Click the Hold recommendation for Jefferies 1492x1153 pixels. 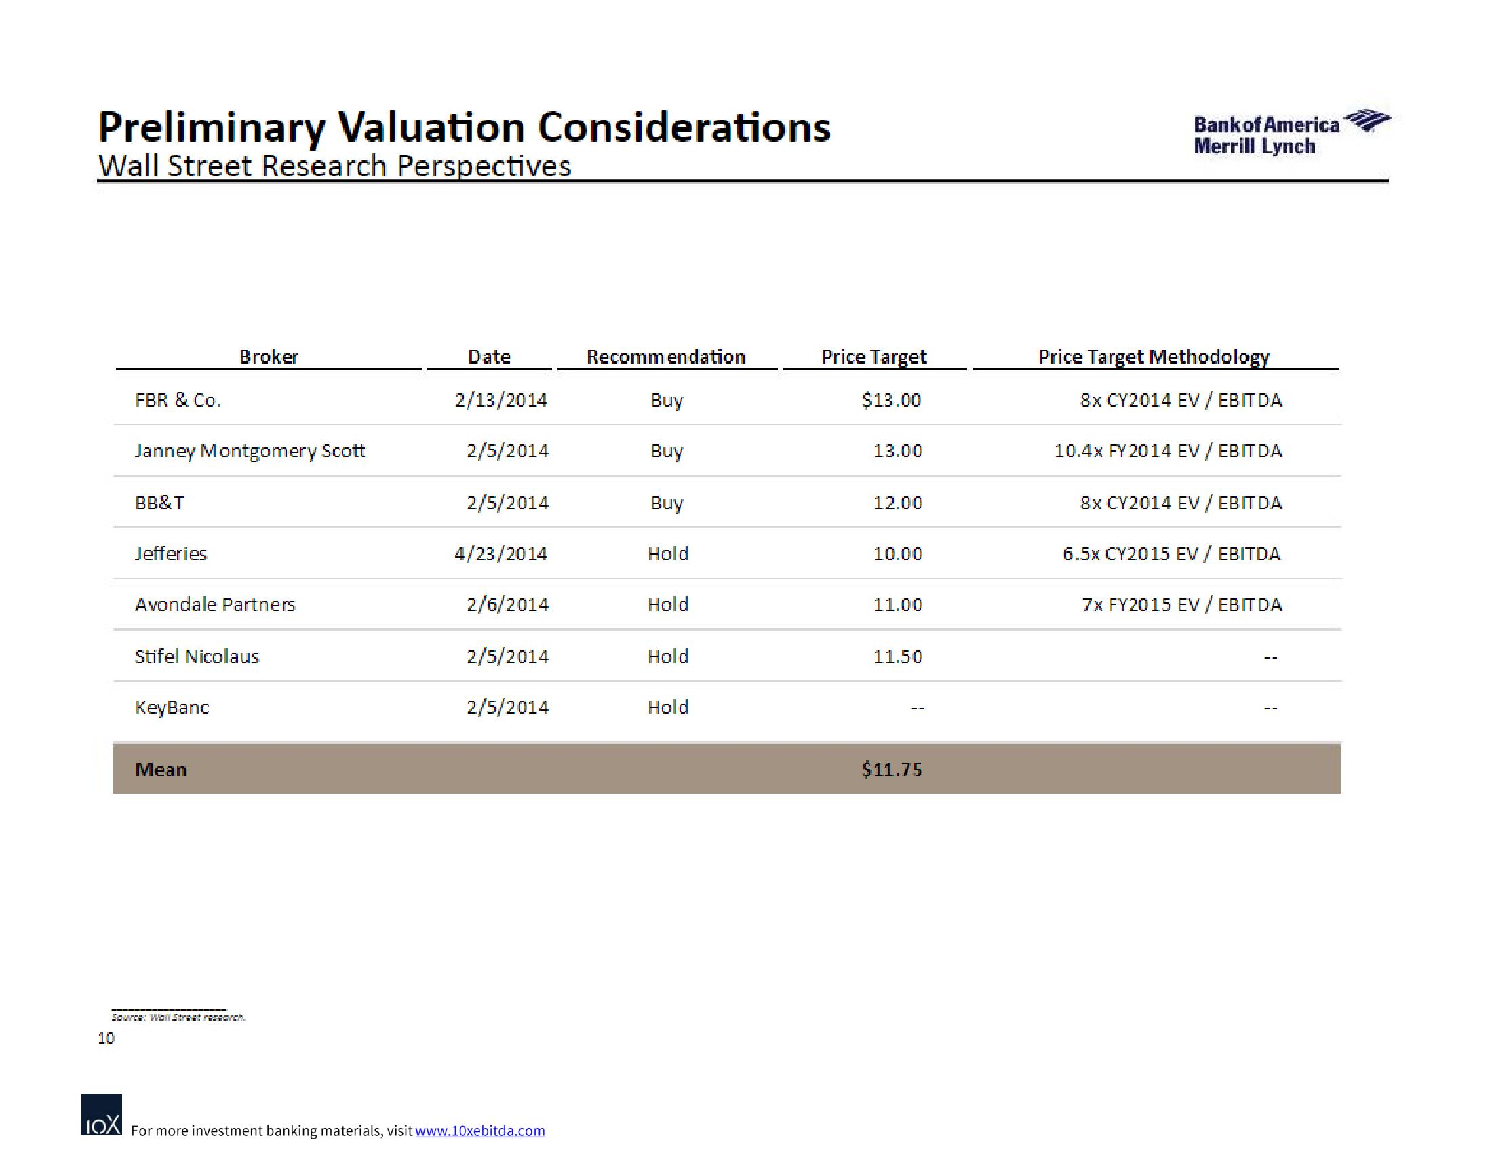[668, 553]
